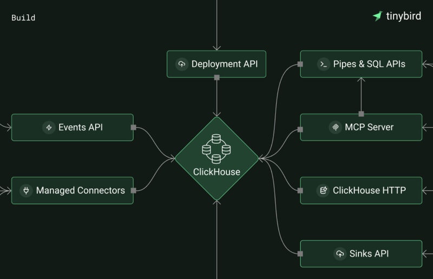
Task: Click the Pipes & SQL APIs terminal icon
Action: (323, 64)
